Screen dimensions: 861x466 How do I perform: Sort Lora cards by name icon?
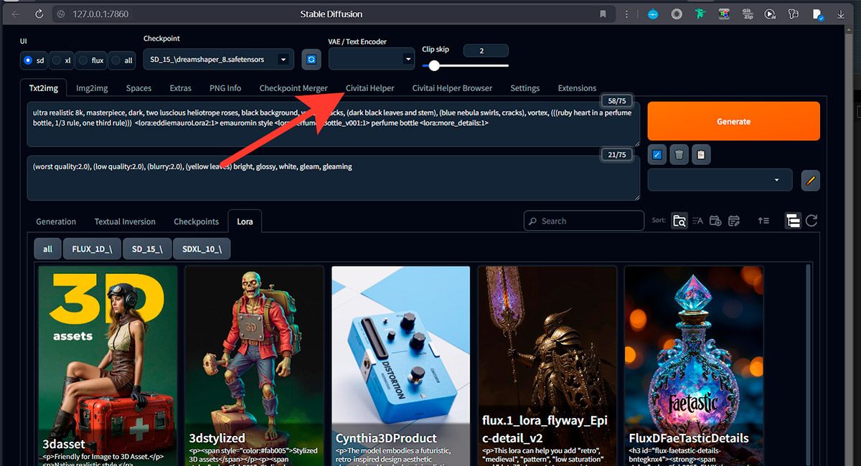[697, 221]
